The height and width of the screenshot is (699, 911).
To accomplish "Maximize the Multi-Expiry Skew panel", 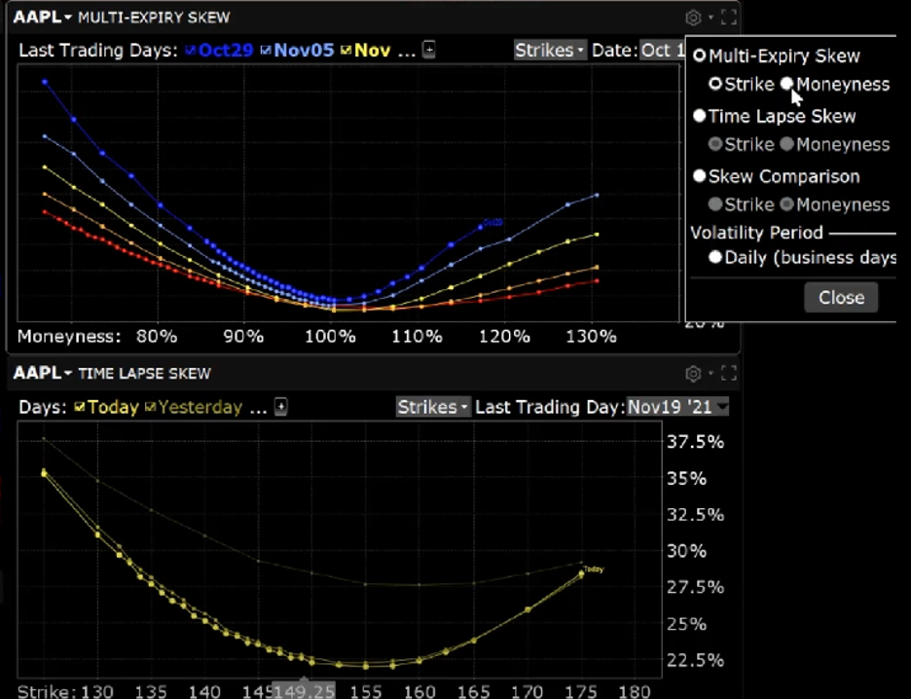I will (729, 18).
